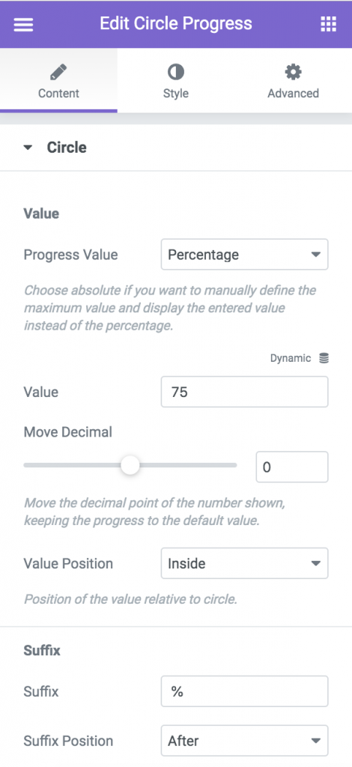This screenshot has height=767, width=352.
Task: Open the Progress Value dropdown
Action: (244, 255)
